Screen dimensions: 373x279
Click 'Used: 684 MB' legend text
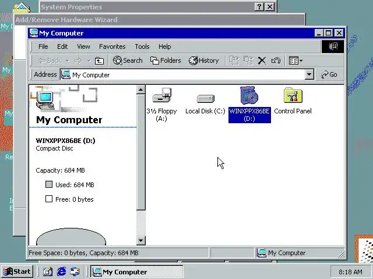[x=75, y=185]
